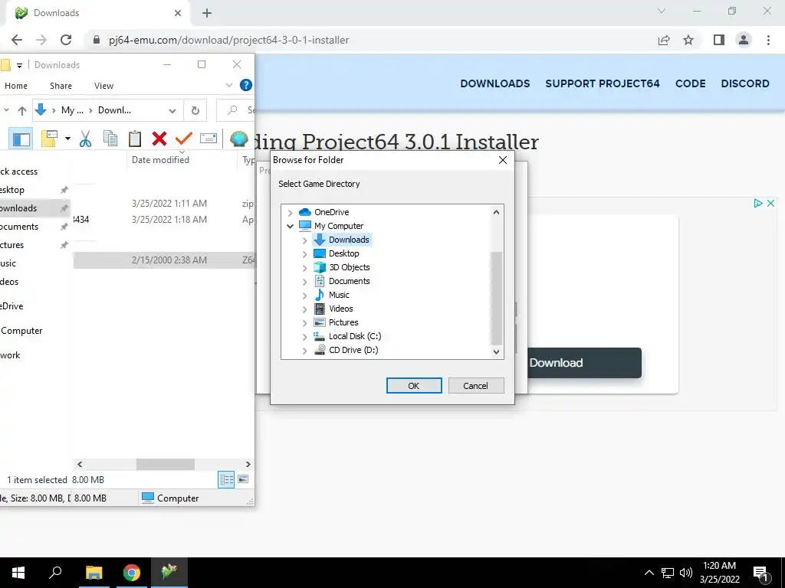Select the file dated 2/15/2000 2:38 AM
Image resolution: width=785 pixels, height=588 pixels.
[164, 260]
